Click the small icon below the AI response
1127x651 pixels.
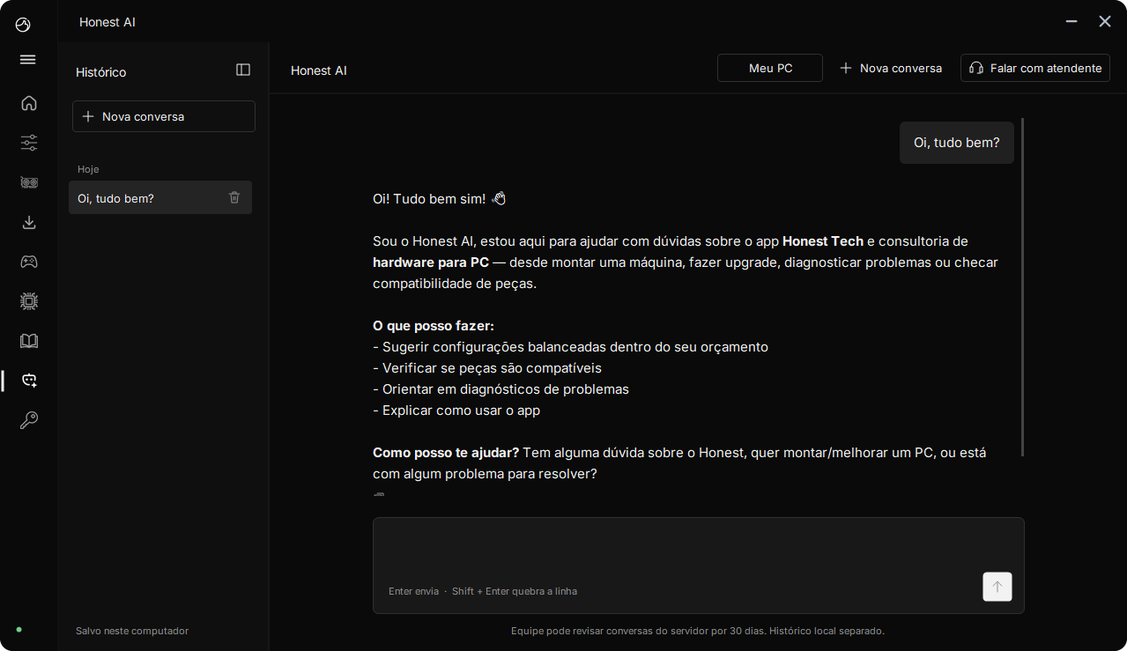(379, 494)
